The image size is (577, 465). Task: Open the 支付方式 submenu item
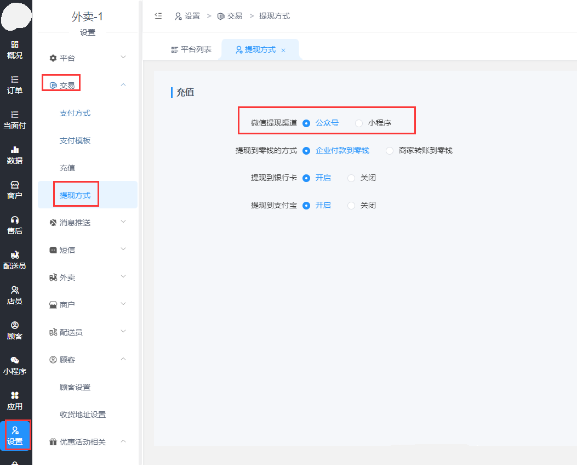(75, 113)
